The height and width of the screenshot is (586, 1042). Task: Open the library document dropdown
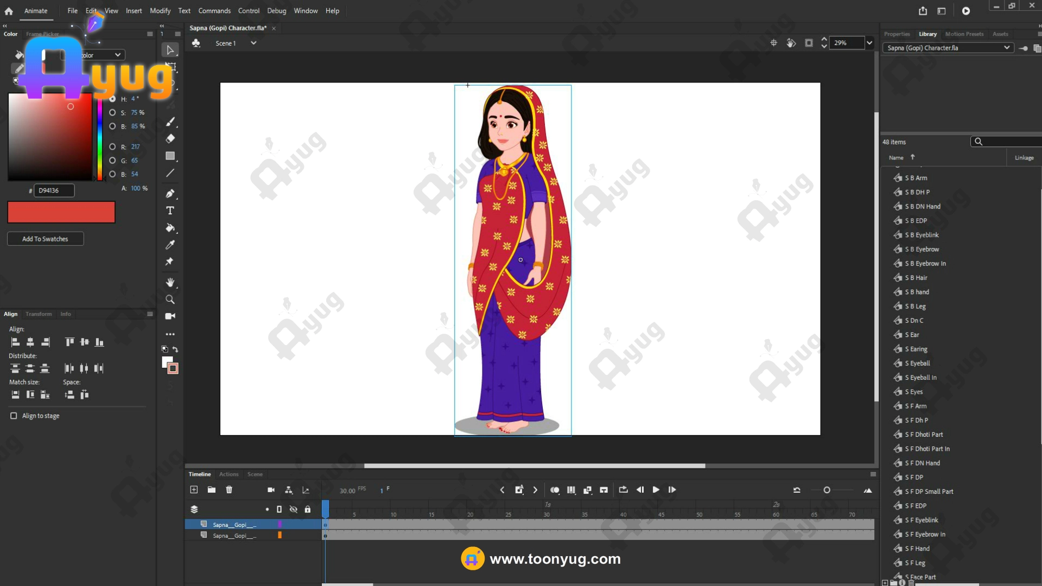(x=1007, y=48)
